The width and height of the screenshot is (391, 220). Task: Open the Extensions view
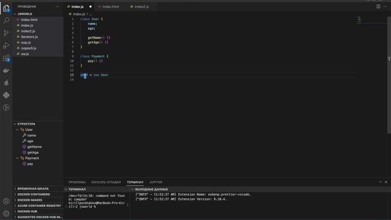6,58
